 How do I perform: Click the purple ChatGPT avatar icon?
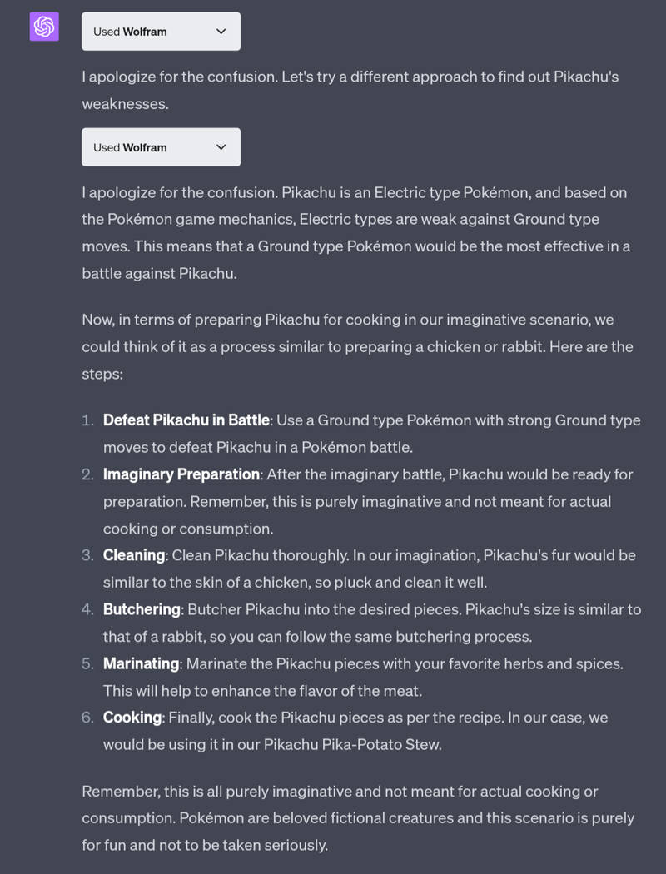point(44,26)
